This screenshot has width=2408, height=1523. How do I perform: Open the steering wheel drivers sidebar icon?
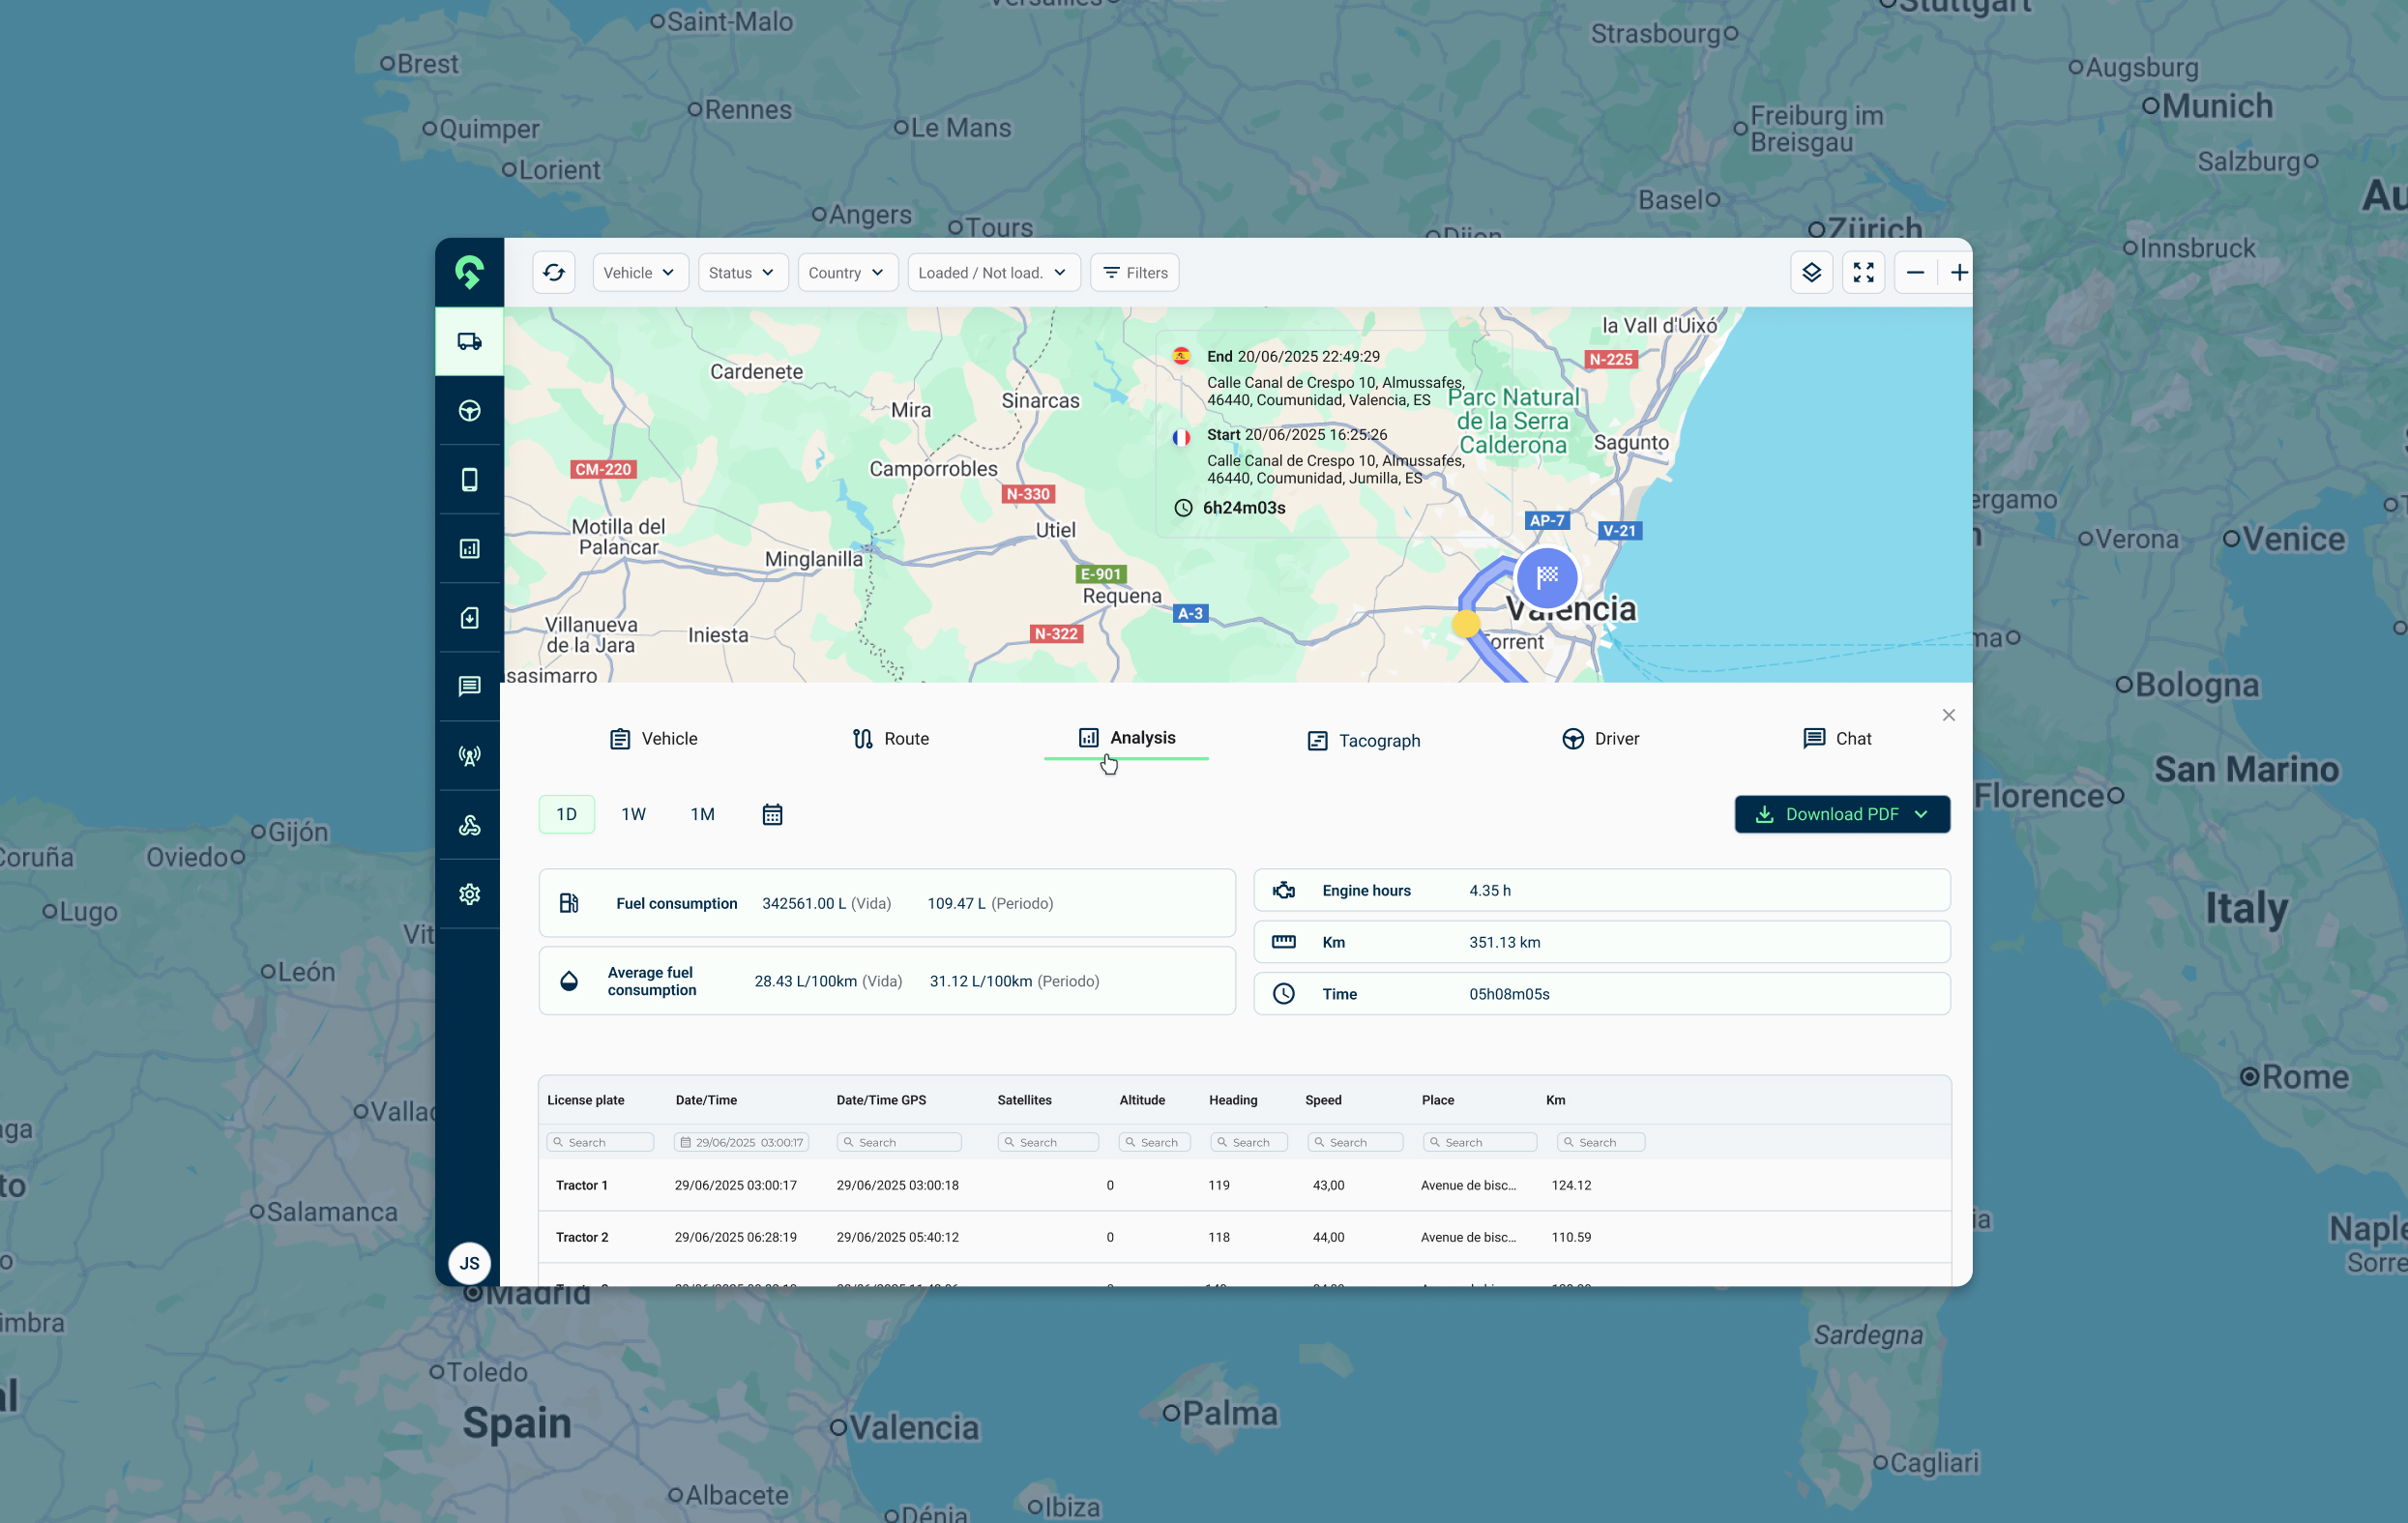[x=469, y=411]
